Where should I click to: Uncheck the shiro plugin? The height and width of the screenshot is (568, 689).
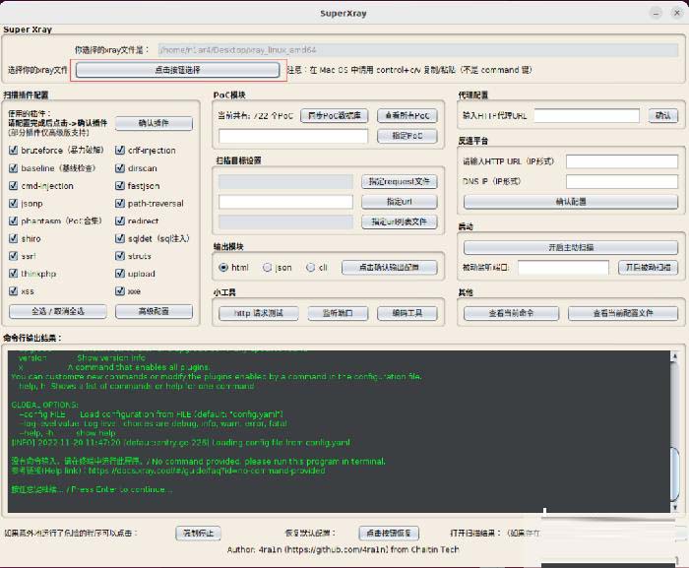13,238
